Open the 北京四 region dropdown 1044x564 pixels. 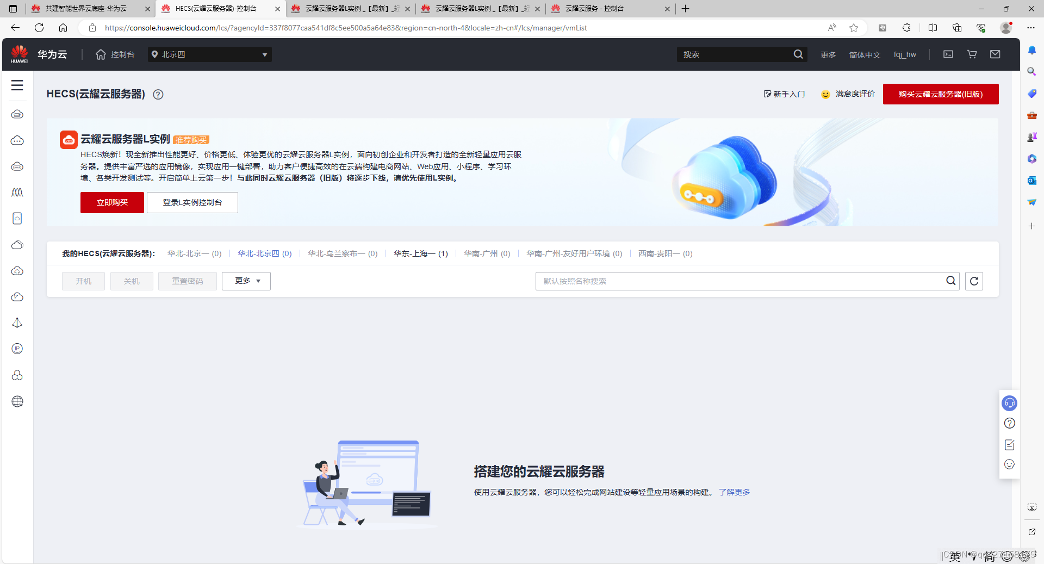[x=210, y=54]
